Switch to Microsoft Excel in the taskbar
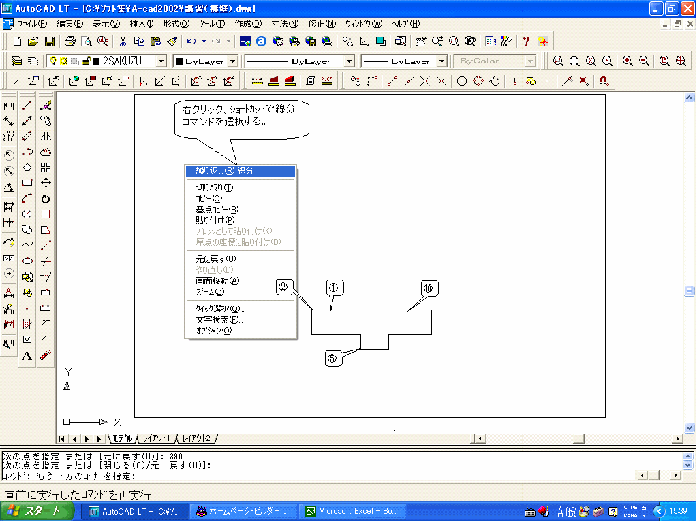 [x=352, y=511]
